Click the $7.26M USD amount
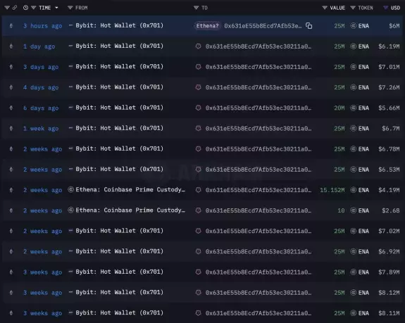The width and height of the screenshot is (405, 323). [x=389, y=87]
